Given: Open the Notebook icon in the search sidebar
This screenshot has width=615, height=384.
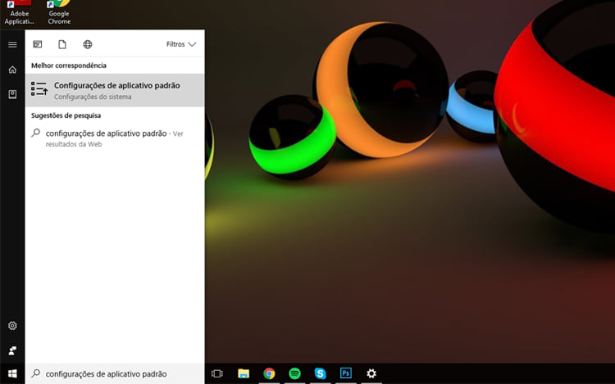Looking at the screenshot, I should 12,94.
